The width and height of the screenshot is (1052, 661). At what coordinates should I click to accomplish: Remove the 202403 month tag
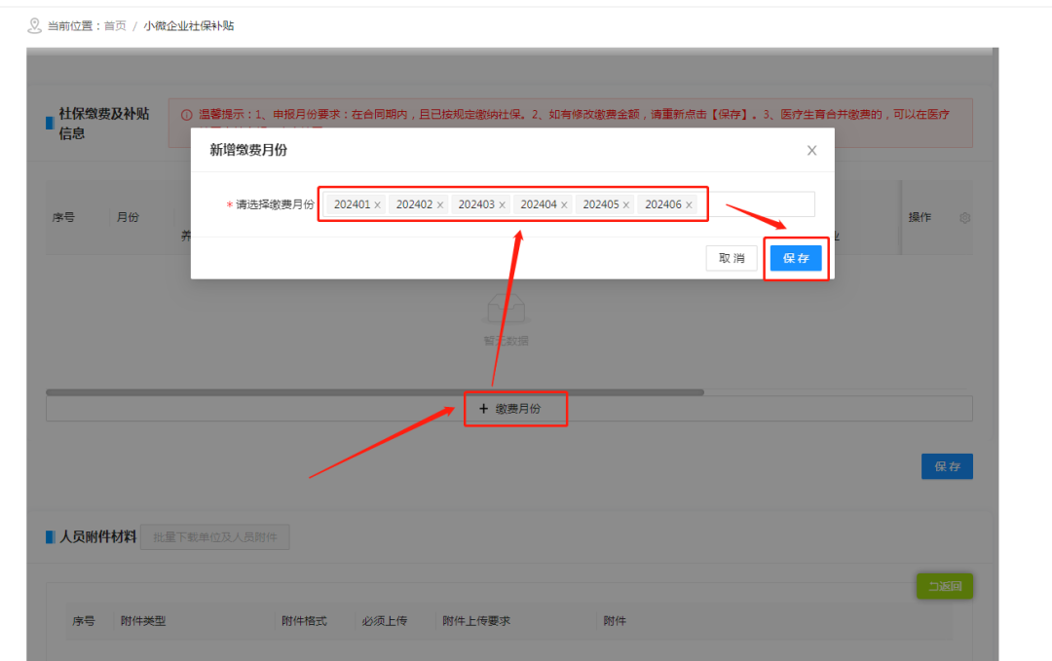pyautogui.click(x=502, y=205)
